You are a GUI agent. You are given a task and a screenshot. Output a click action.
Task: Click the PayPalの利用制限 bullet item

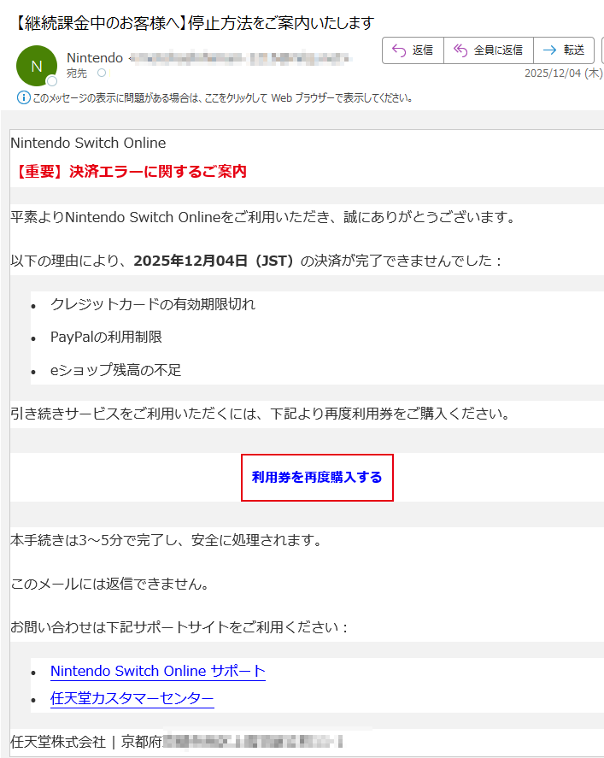[x=106, y=337]
